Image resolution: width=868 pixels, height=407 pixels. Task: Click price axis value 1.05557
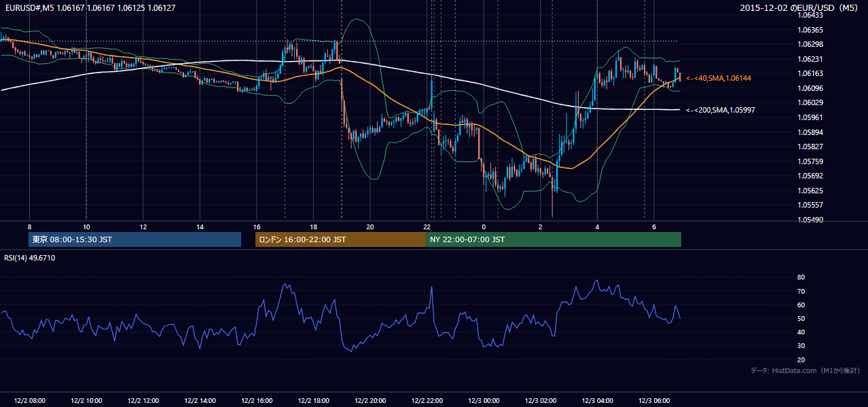click(x=810, y=205)
